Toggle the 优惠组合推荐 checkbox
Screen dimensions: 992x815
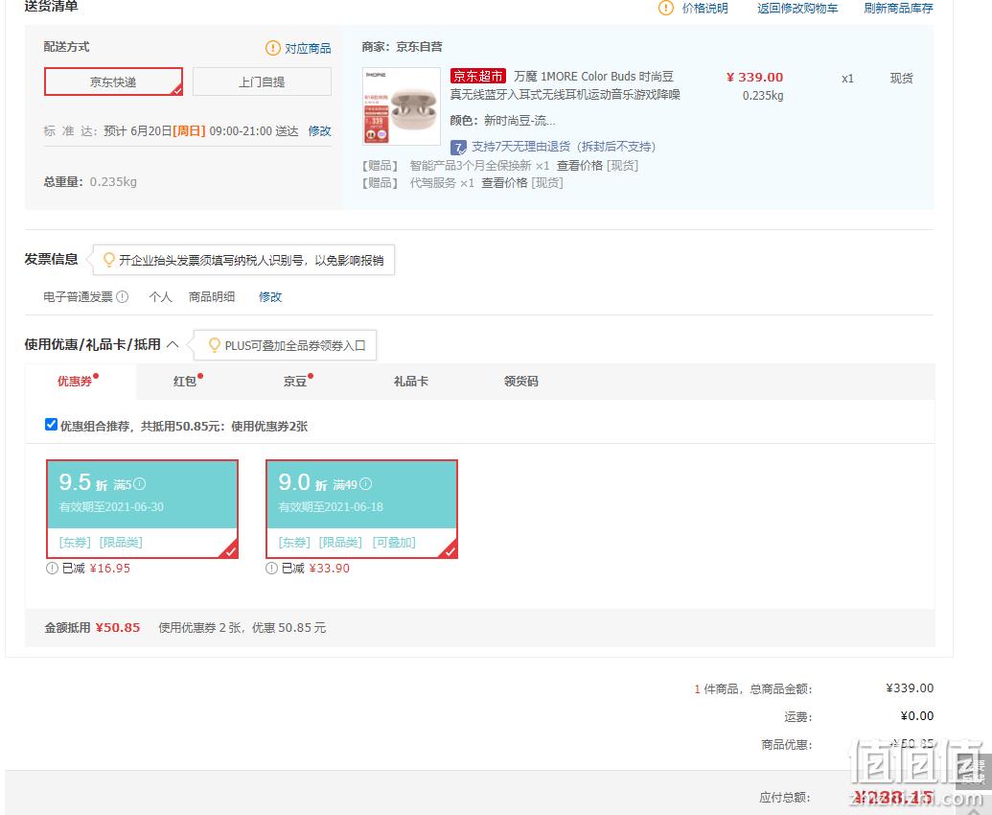pyautogui.click(x=51, y=425)
